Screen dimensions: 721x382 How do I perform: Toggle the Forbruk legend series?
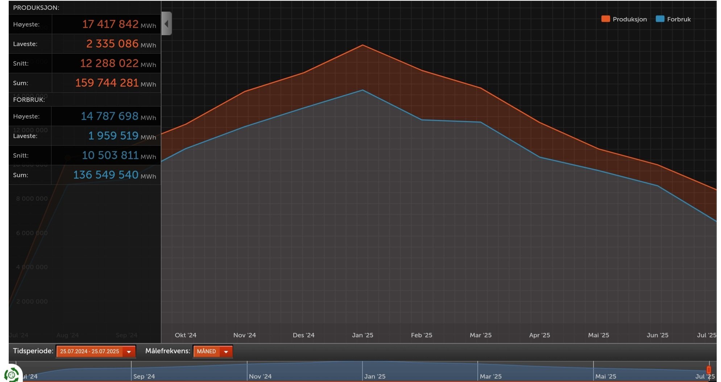point(674,19)
